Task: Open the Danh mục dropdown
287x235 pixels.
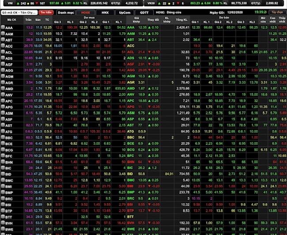Action: (x=65, y=13)
